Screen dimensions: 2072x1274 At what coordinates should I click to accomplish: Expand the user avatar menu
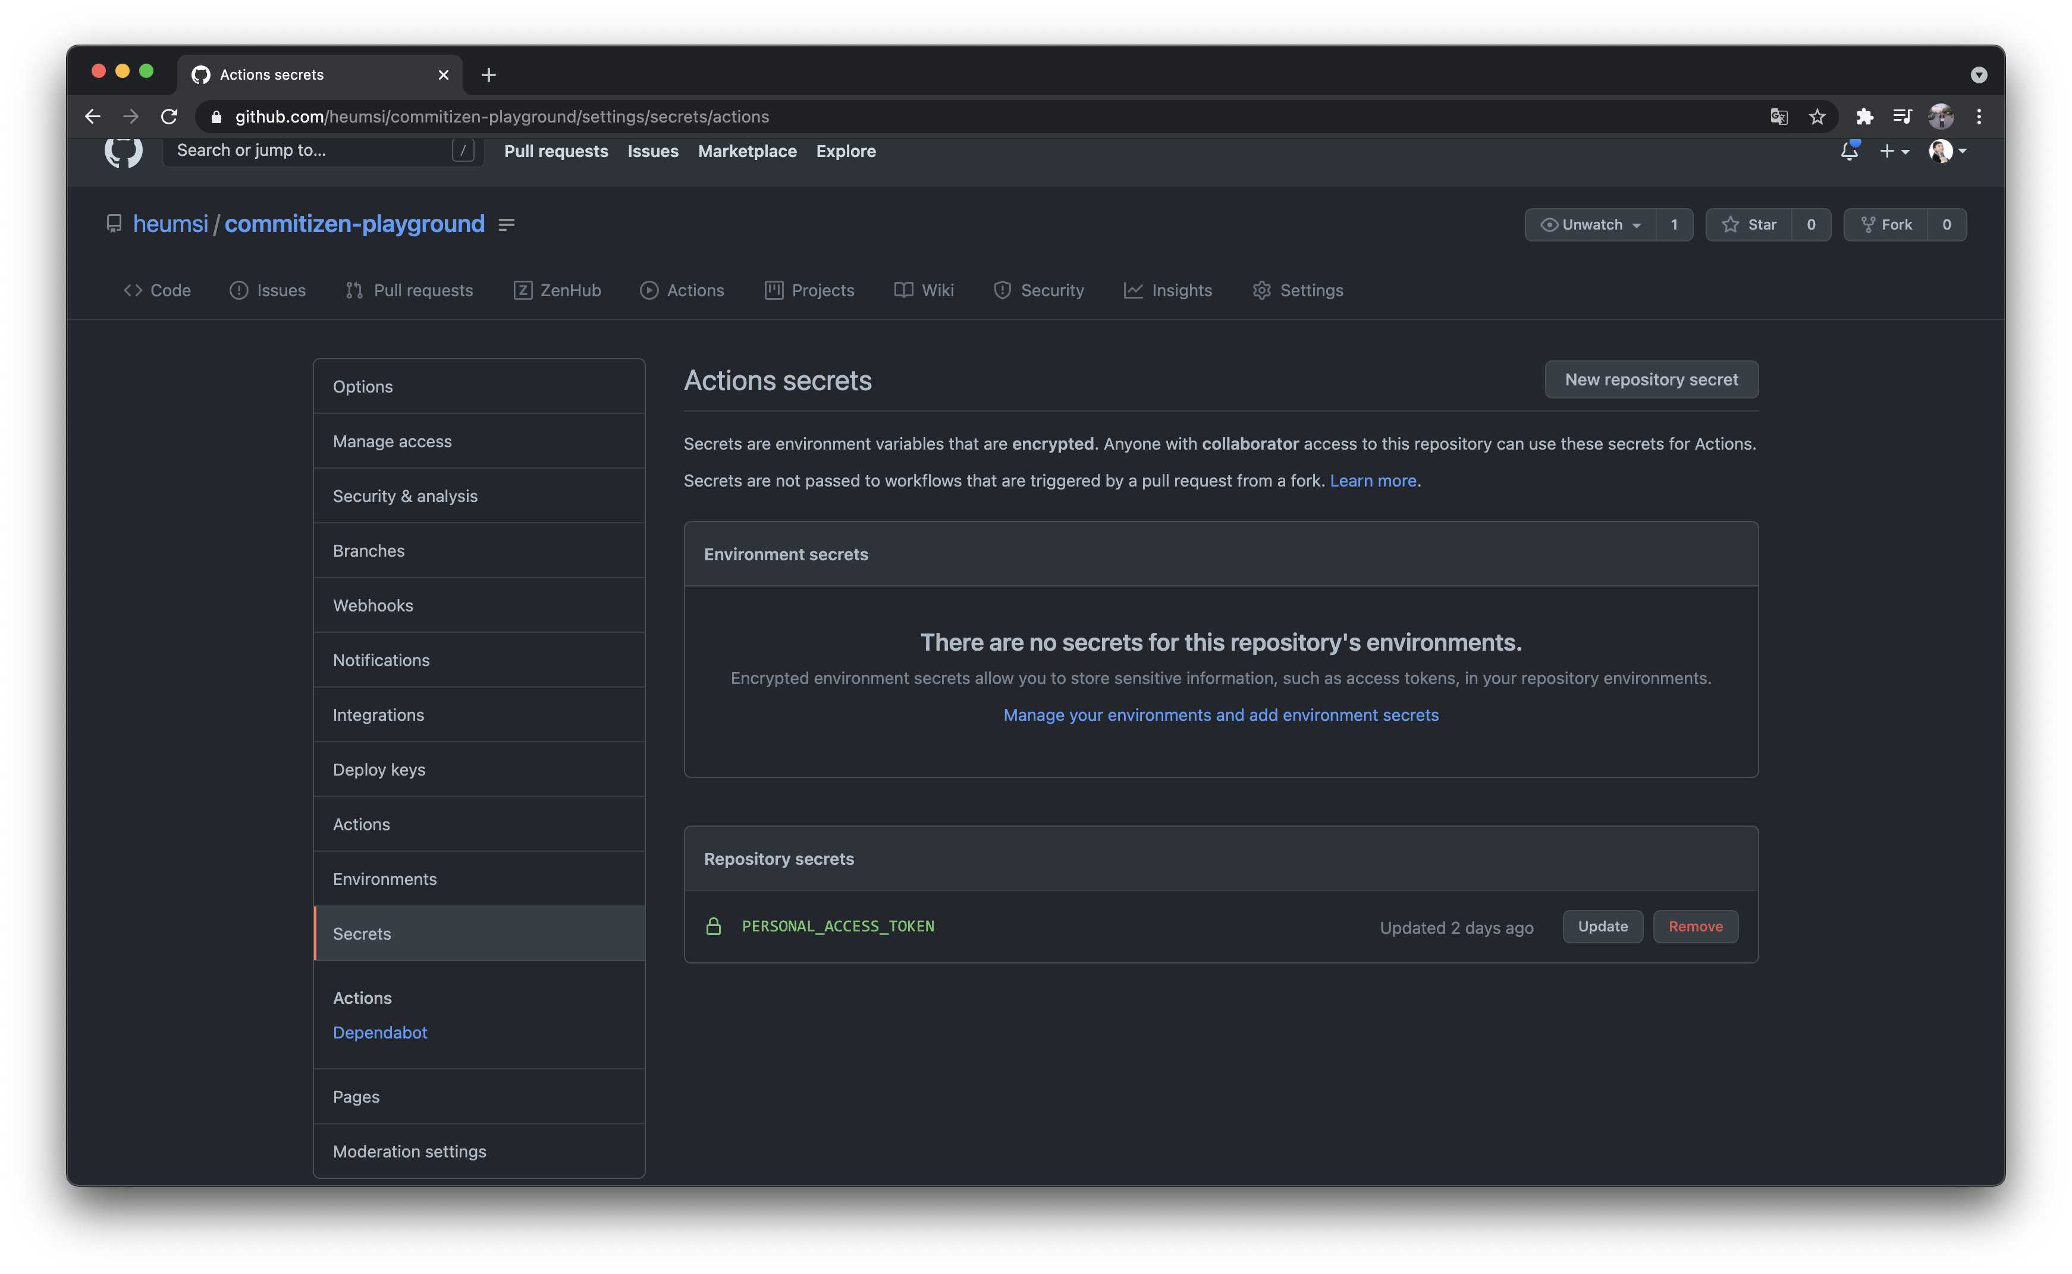[x=1947, y=151]
